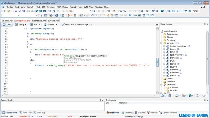The height and width of the screenshot is (118, 210).
Task: Select the Dependencies folder
Action: point(171,34)
